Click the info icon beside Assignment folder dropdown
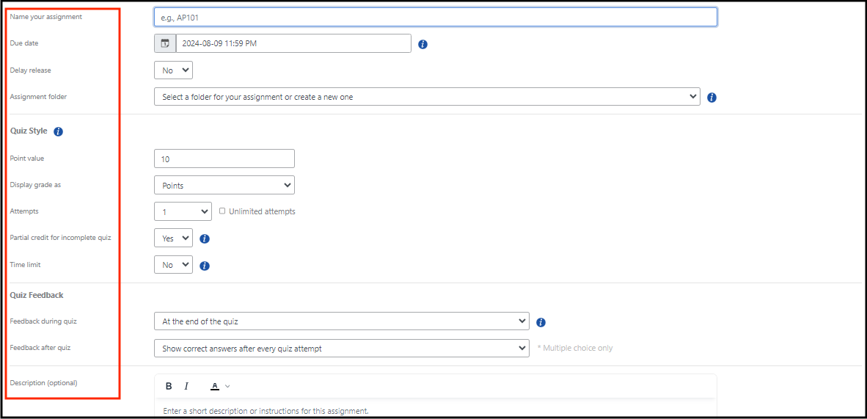Screen dimensions: 867x419 (x=711, y=97)
